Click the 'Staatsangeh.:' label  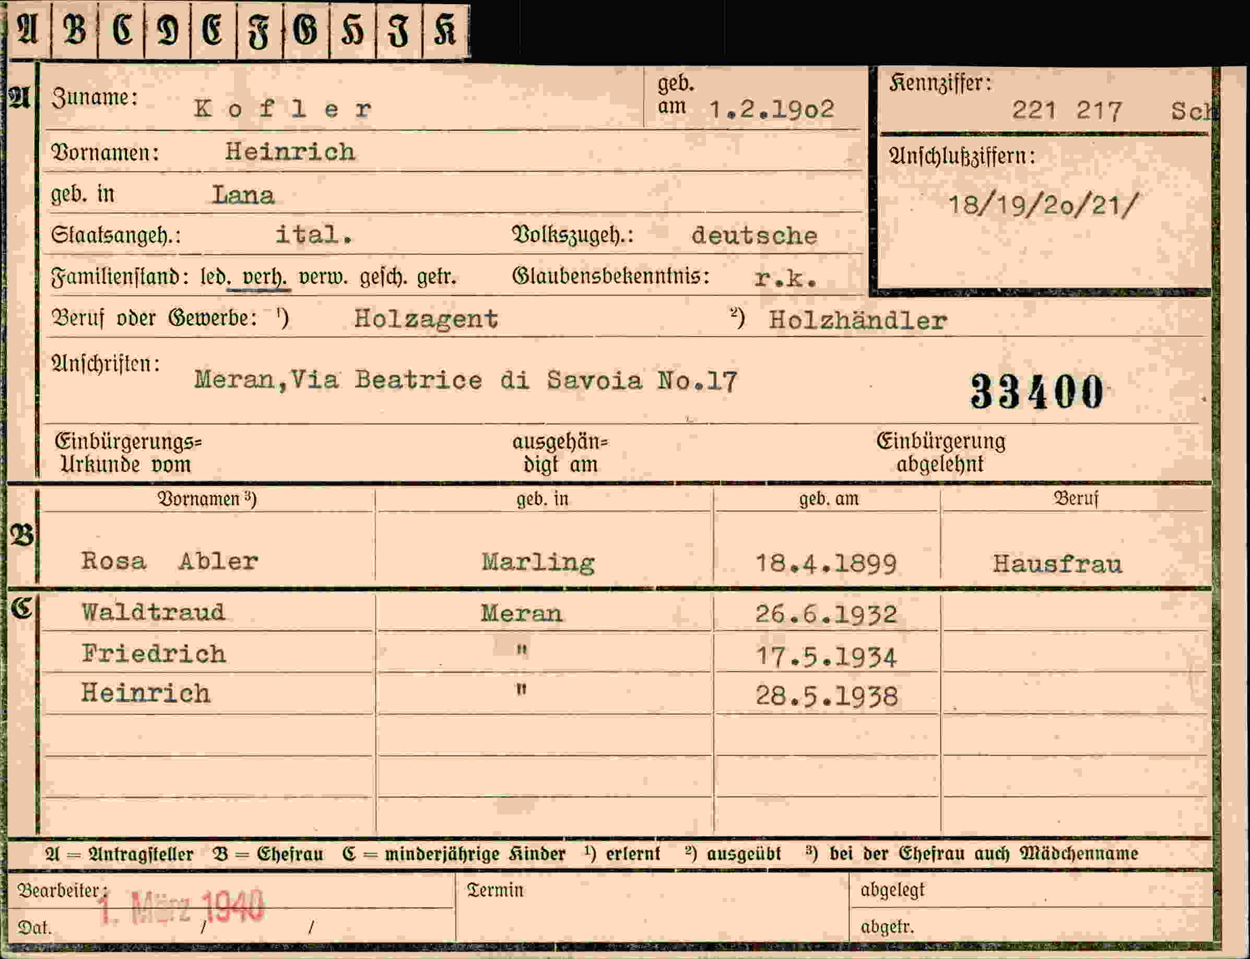pyautogui.click(x=116, y=235)
